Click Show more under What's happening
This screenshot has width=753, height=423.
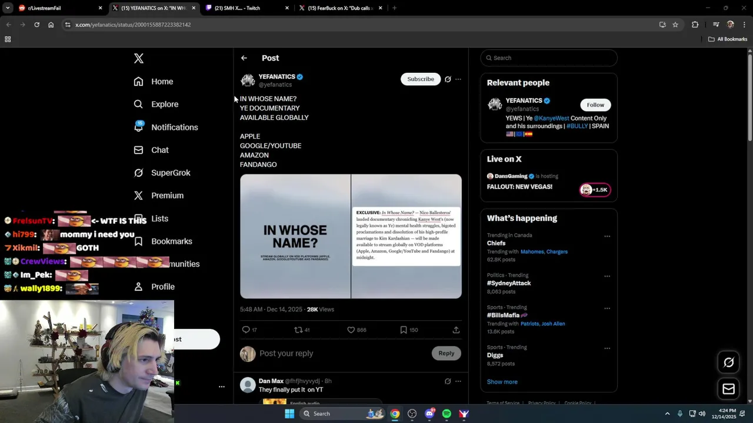coord(502,382)
